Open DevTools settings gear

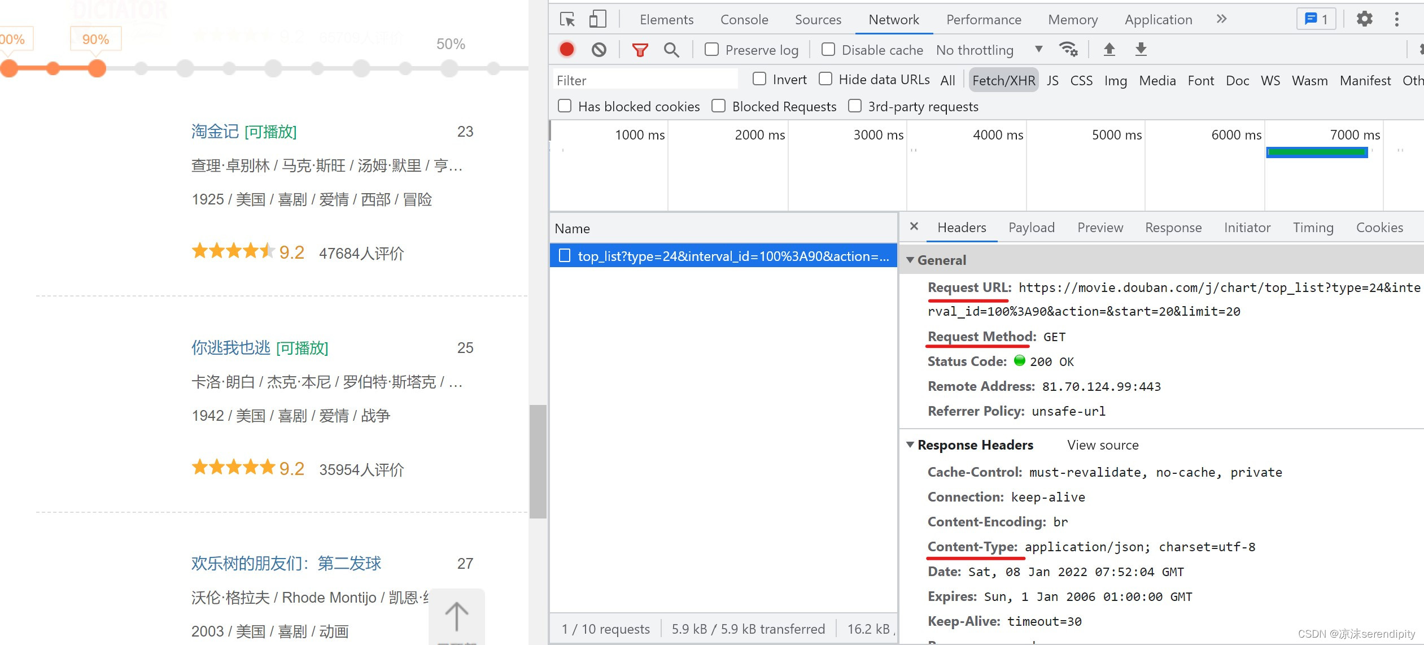click(x=1364, y=19)
